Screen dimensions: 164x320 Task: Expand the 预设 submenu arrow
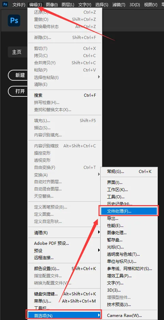pos(99,250)
